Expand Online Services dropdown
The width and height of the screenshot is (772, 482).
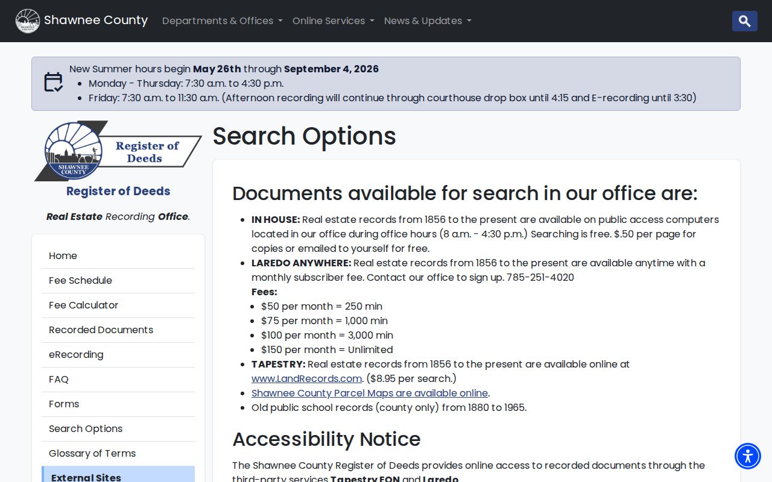pyautogui.click(x=334, y=21)
